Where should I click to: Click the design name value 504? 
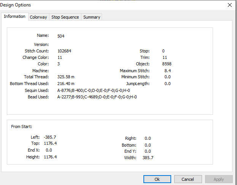pyautogui.click(x=61, y=36)
